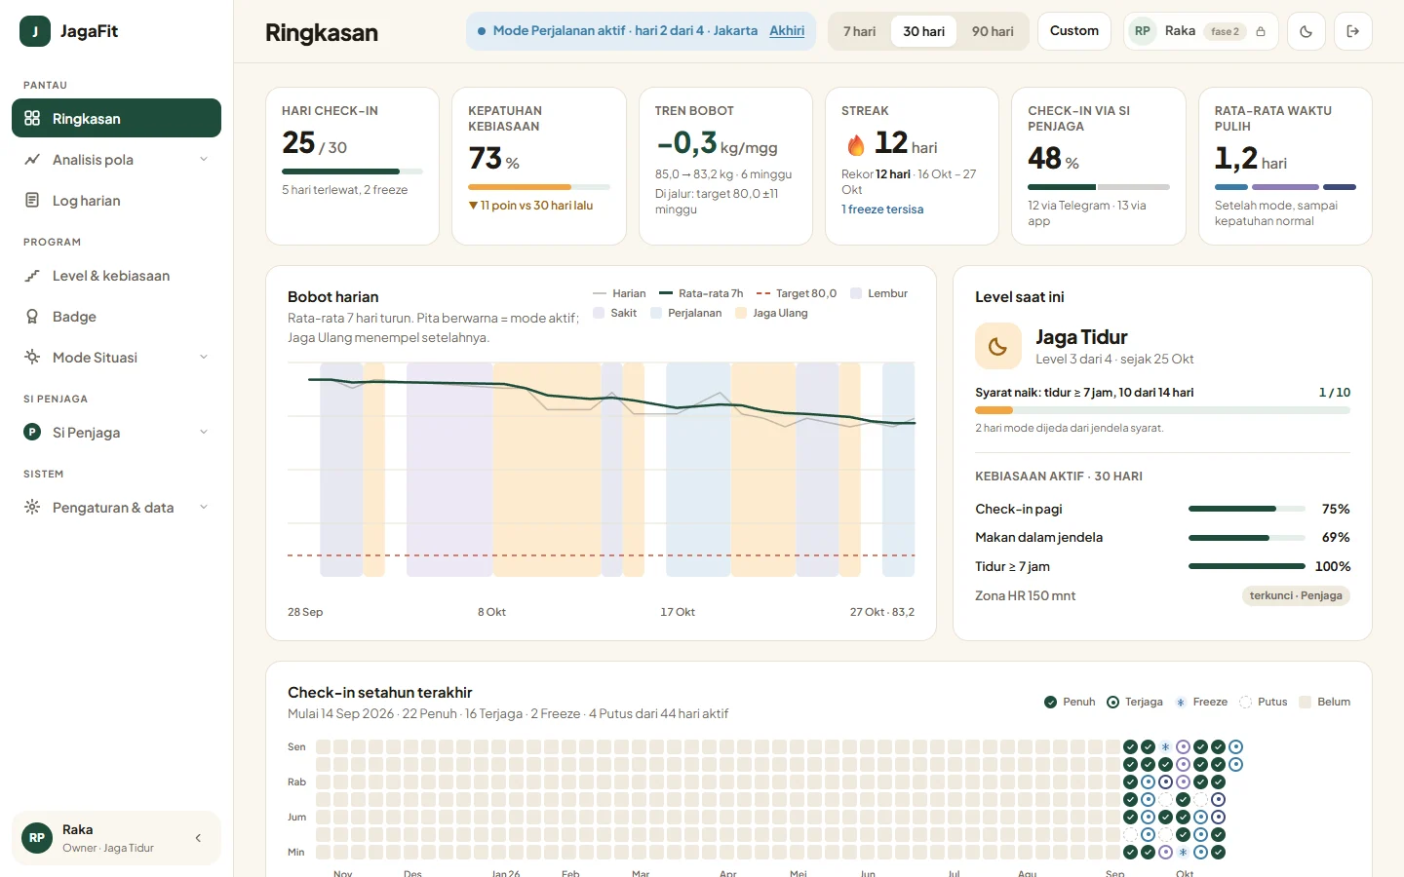1404x877 pixels.
Task: Click the Mode Situasi sun icon
Action: [32, 358]
